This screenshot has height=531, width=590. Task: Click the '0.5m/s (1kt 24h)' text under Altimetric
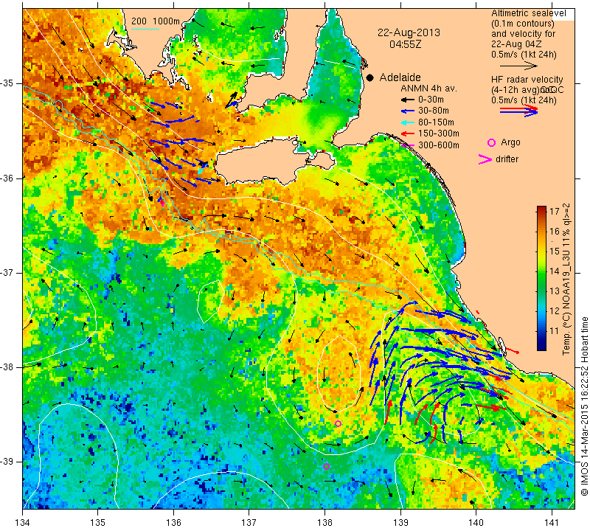[524, 55]
